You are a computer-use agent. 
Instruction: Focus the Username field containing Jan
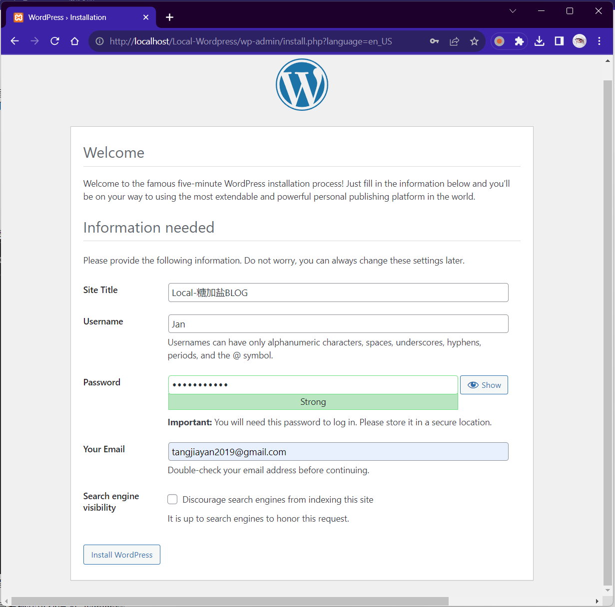[x=338, y=324]
